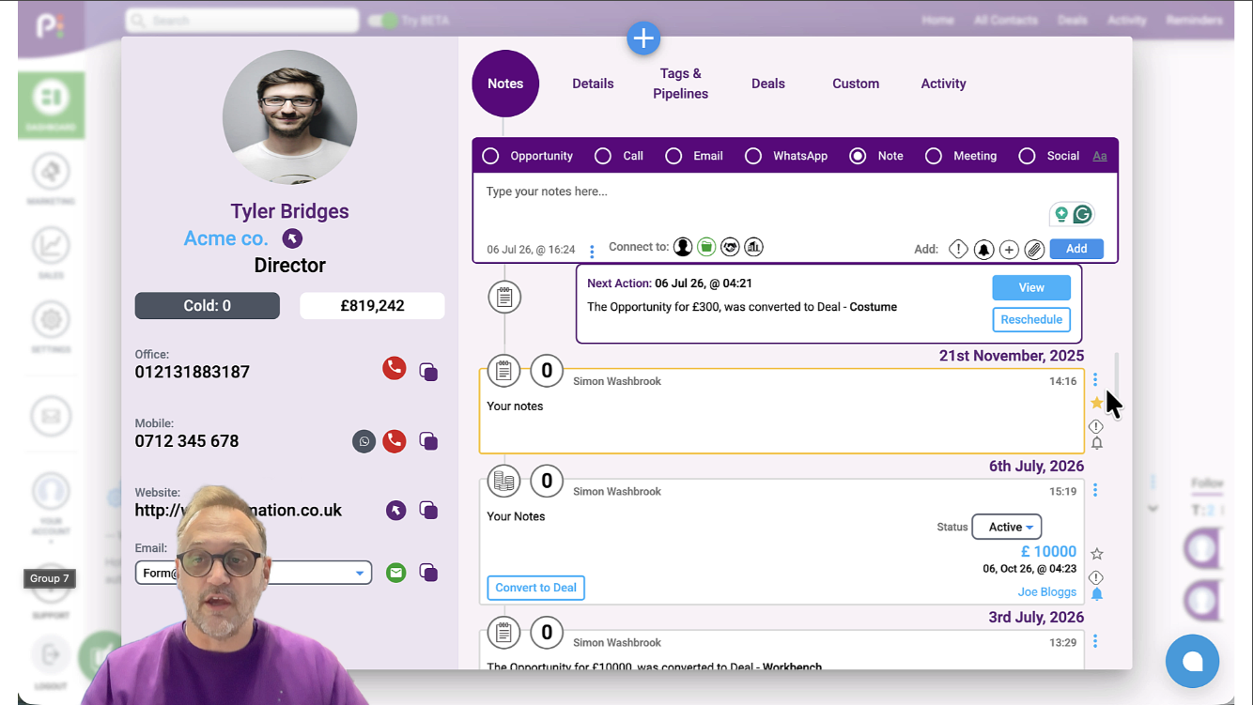Mark the 14:16 note as important
1253x705 pixels.
click(1096, 426)
